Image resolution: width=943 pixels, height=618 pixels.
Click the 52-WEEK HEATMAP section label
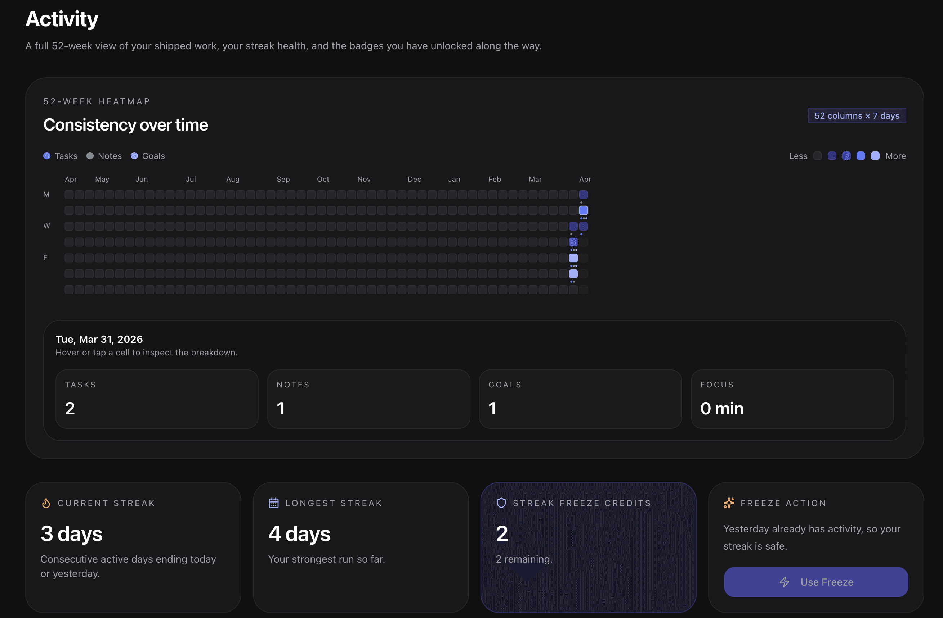pyautogui.click(x=97, y=101)
